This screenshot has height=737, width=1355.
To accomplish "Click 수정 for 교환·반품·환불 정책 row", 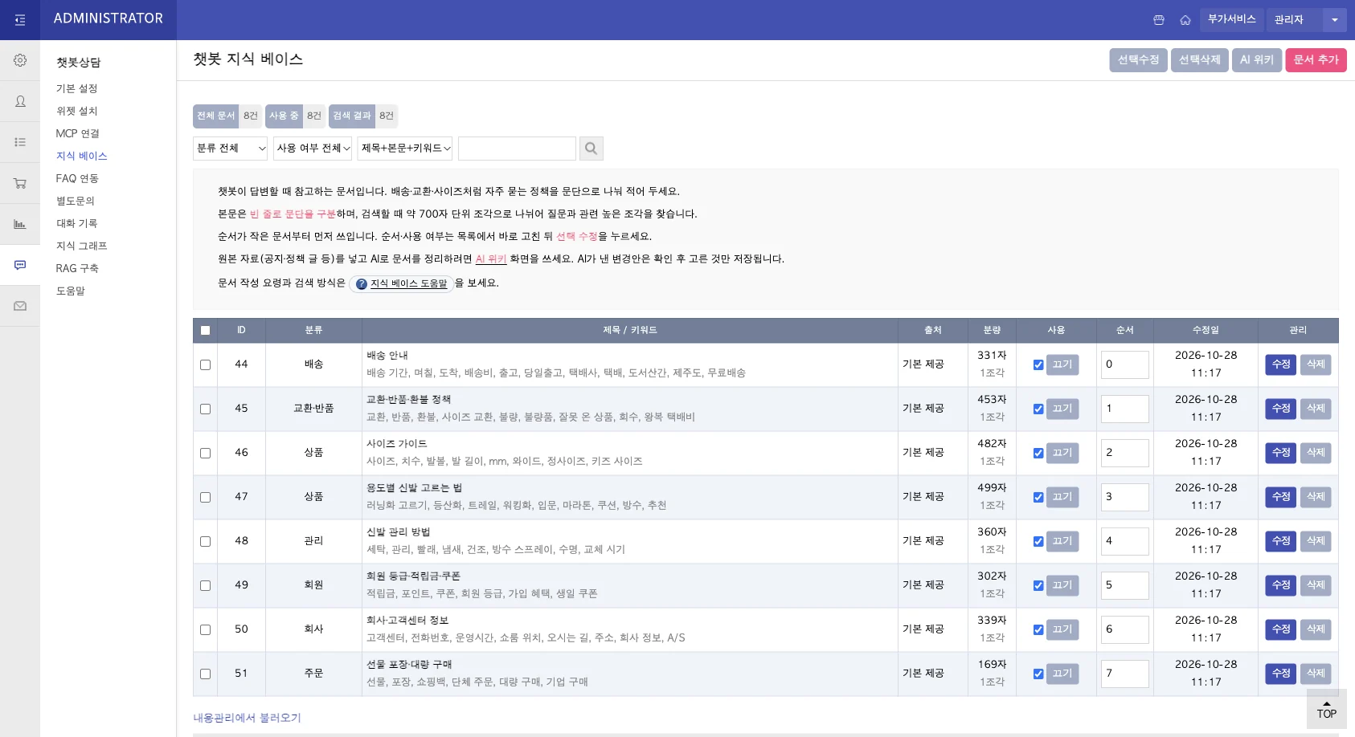I will click(1281, 409).
